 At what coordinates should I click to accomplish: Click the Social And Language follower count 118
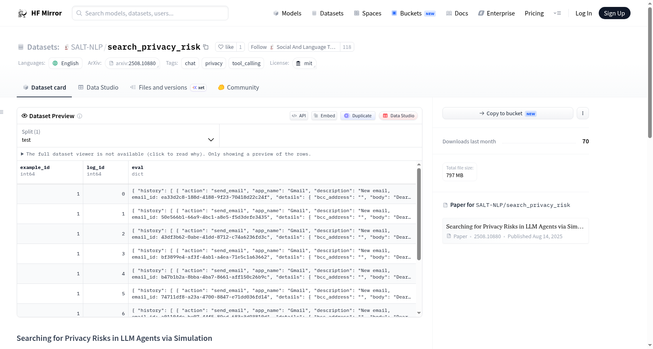pyautogui.click(x=347, y=47)
